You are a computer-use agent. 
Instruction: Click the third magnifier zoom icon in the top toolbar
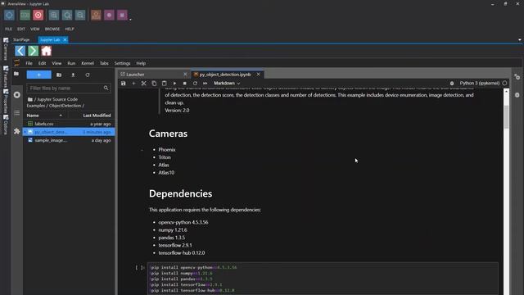coord(80,15)
